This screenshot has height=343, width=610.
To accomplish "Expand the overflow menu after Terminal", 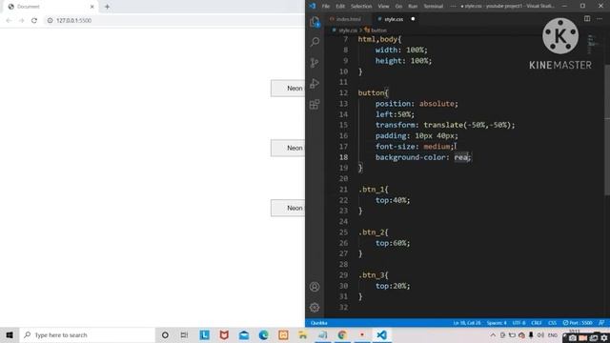I will 454,7.
